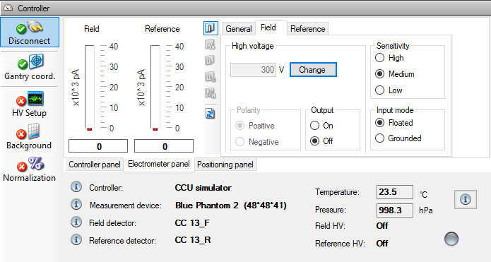Screen dimensions: 491x262
Task: Click the Change voltage button
Action: [x=313, y=69]
